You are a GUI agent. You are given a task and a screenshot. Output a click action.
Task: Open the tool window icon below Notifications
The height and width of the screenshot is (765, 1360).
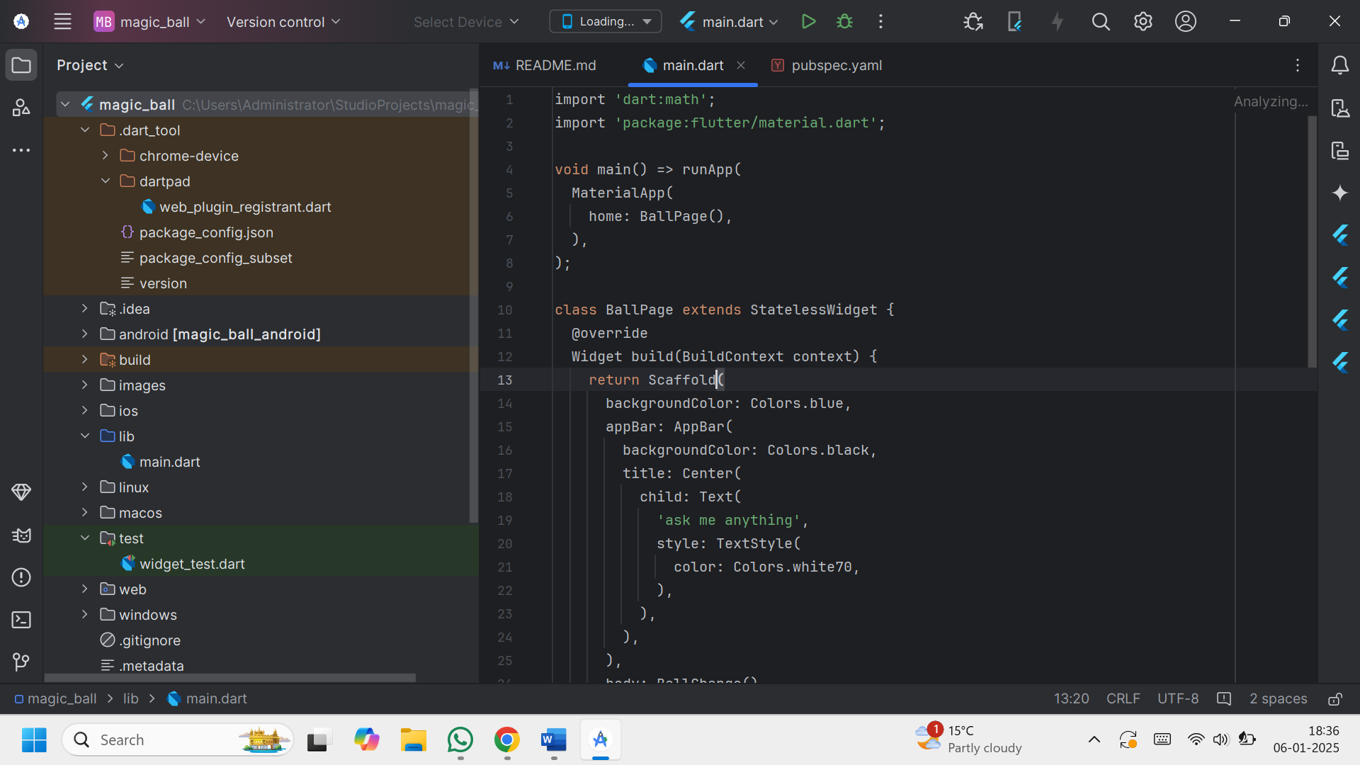pos(1339,108)
